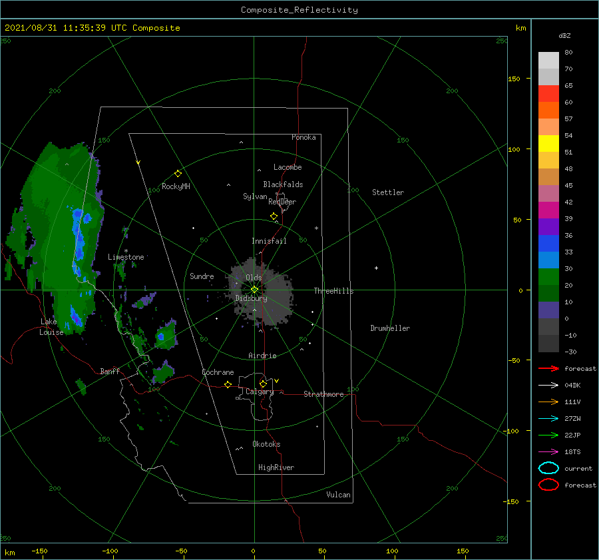Click the Composite_Reflectivity title
The width and height of the screenshot is (599, 560).
point(299,10)
